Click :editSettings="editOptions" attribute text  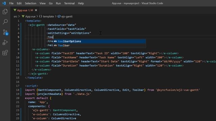pyautogui.click(x=69, y=33)
